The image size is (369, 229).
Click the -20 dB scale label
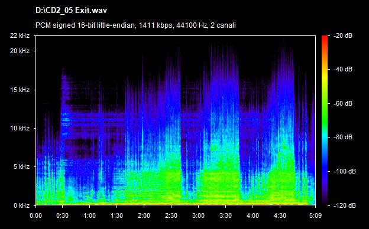coord(343,35)
